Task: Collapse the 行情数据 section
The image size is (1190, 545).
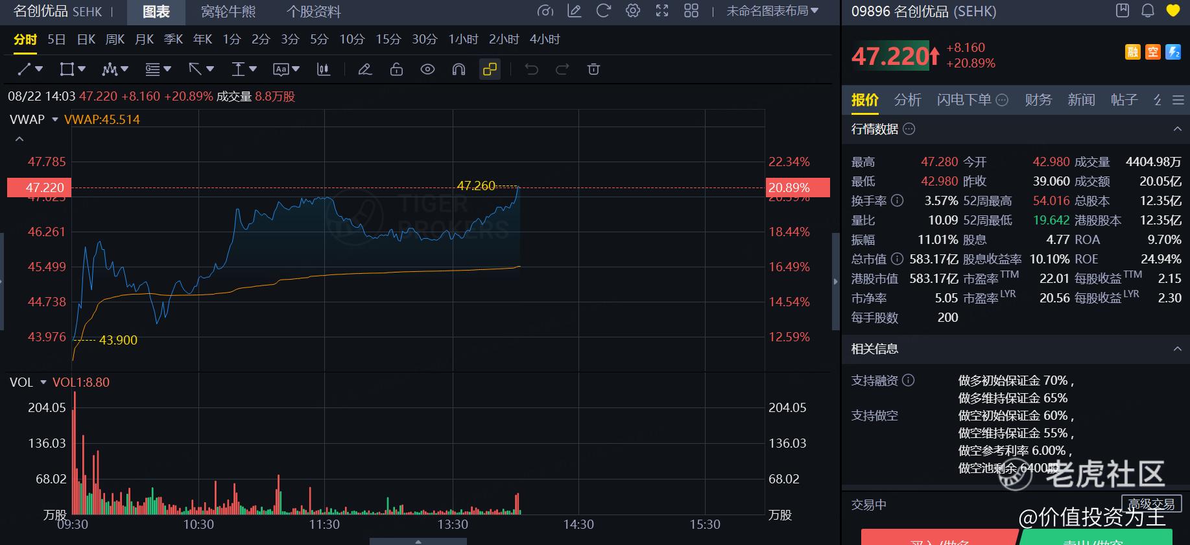Action: pos(1178,129)
